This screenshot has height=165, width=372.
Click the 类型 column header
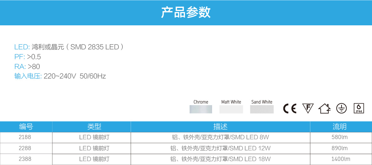point(94,127)
